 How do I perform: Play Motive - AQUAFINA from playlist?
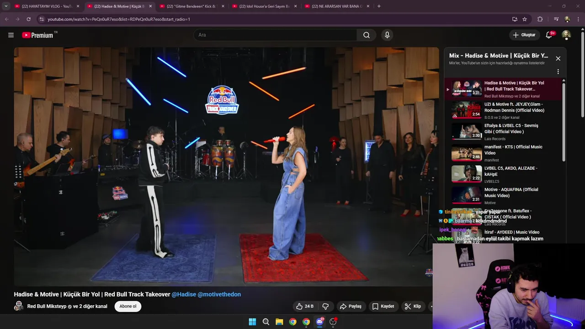503,196
